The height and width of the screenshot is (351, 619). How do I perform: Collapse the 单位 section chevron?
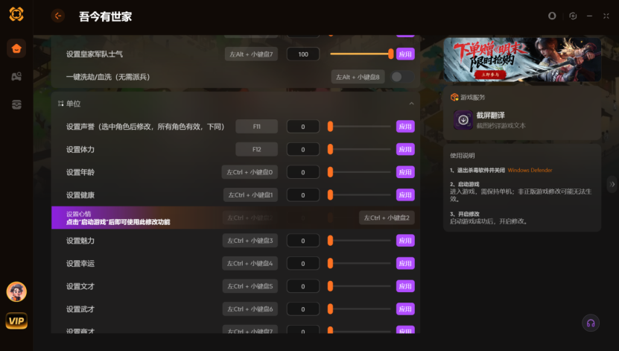[411, 104]
